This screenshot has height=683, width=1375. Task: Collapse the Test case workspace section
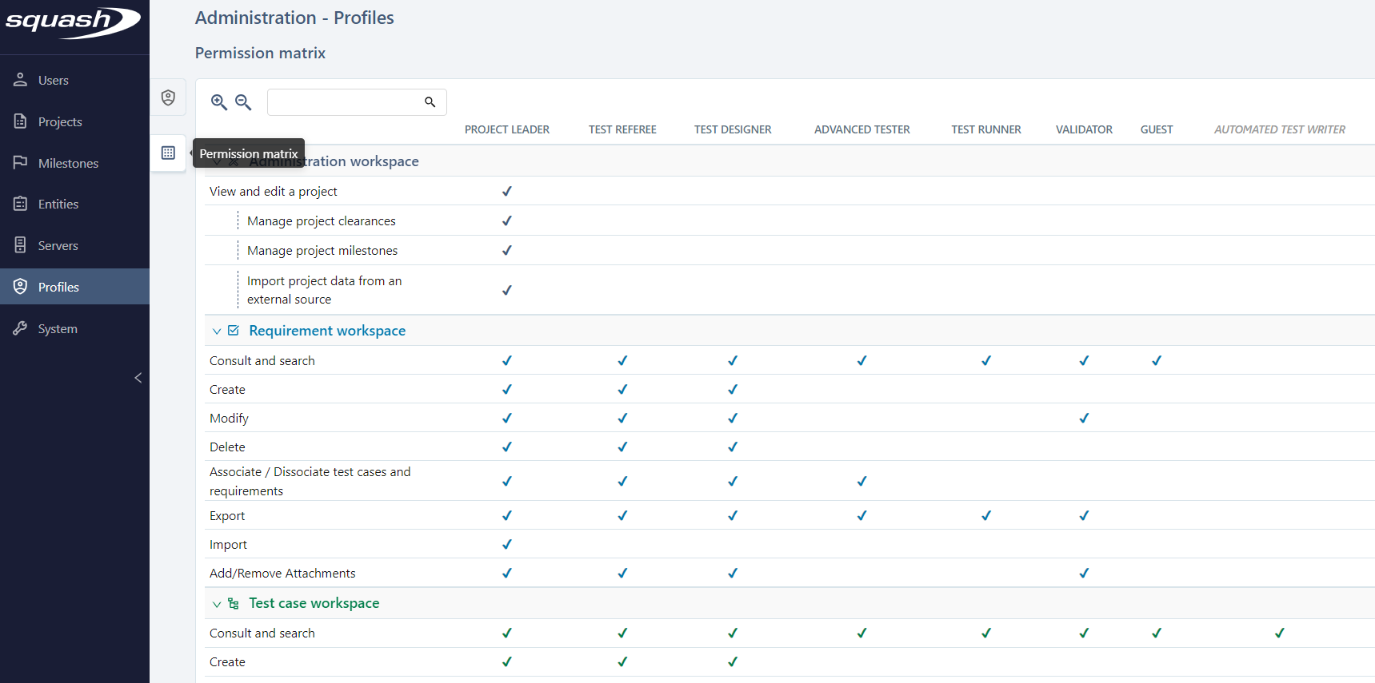point(217,604)
